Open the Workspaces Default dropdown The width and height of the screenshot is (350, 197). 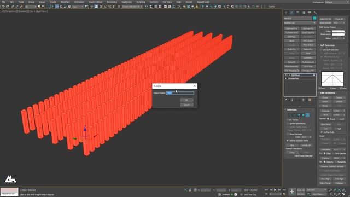click(x=337, y=2)
